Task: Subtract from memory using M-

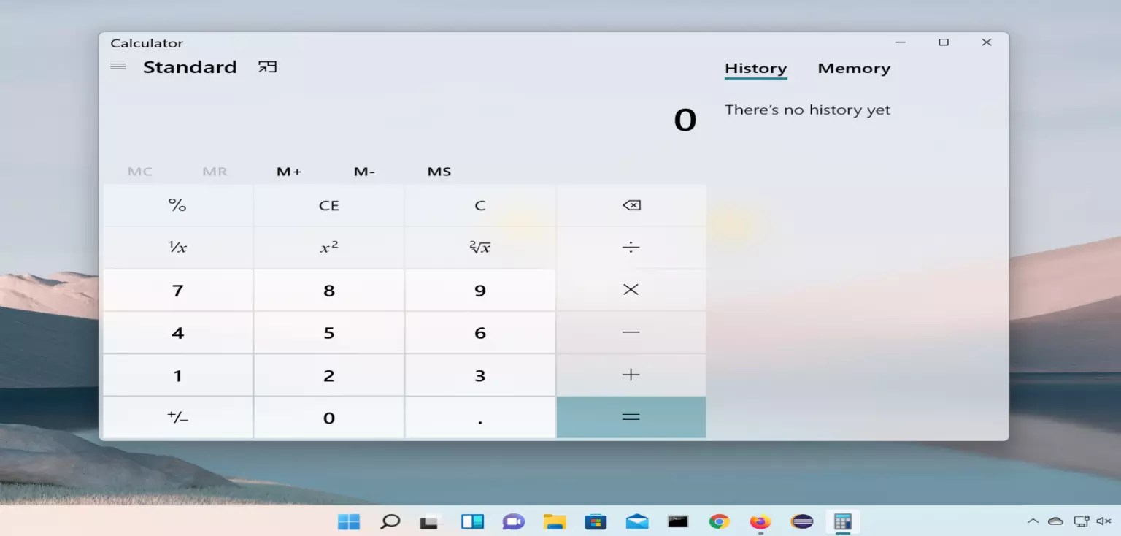Action: [x=364, y=171]
